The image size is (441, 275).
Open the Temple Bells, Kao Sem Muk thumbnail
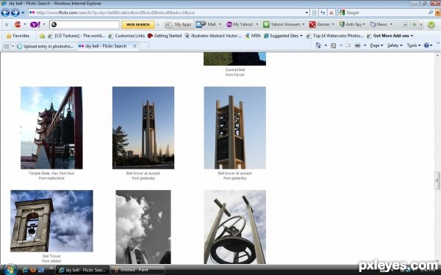click(51, 128)
